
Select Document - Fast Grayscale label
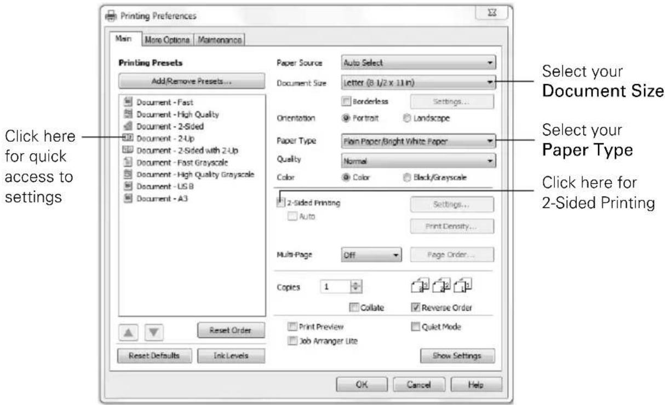pos(182,162)
